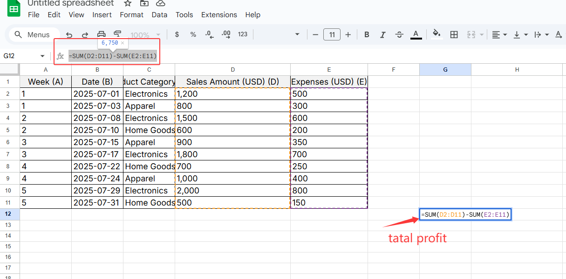Expand the font family dropdown
This screenshot has width=566, height=279.
pos(298,34)
